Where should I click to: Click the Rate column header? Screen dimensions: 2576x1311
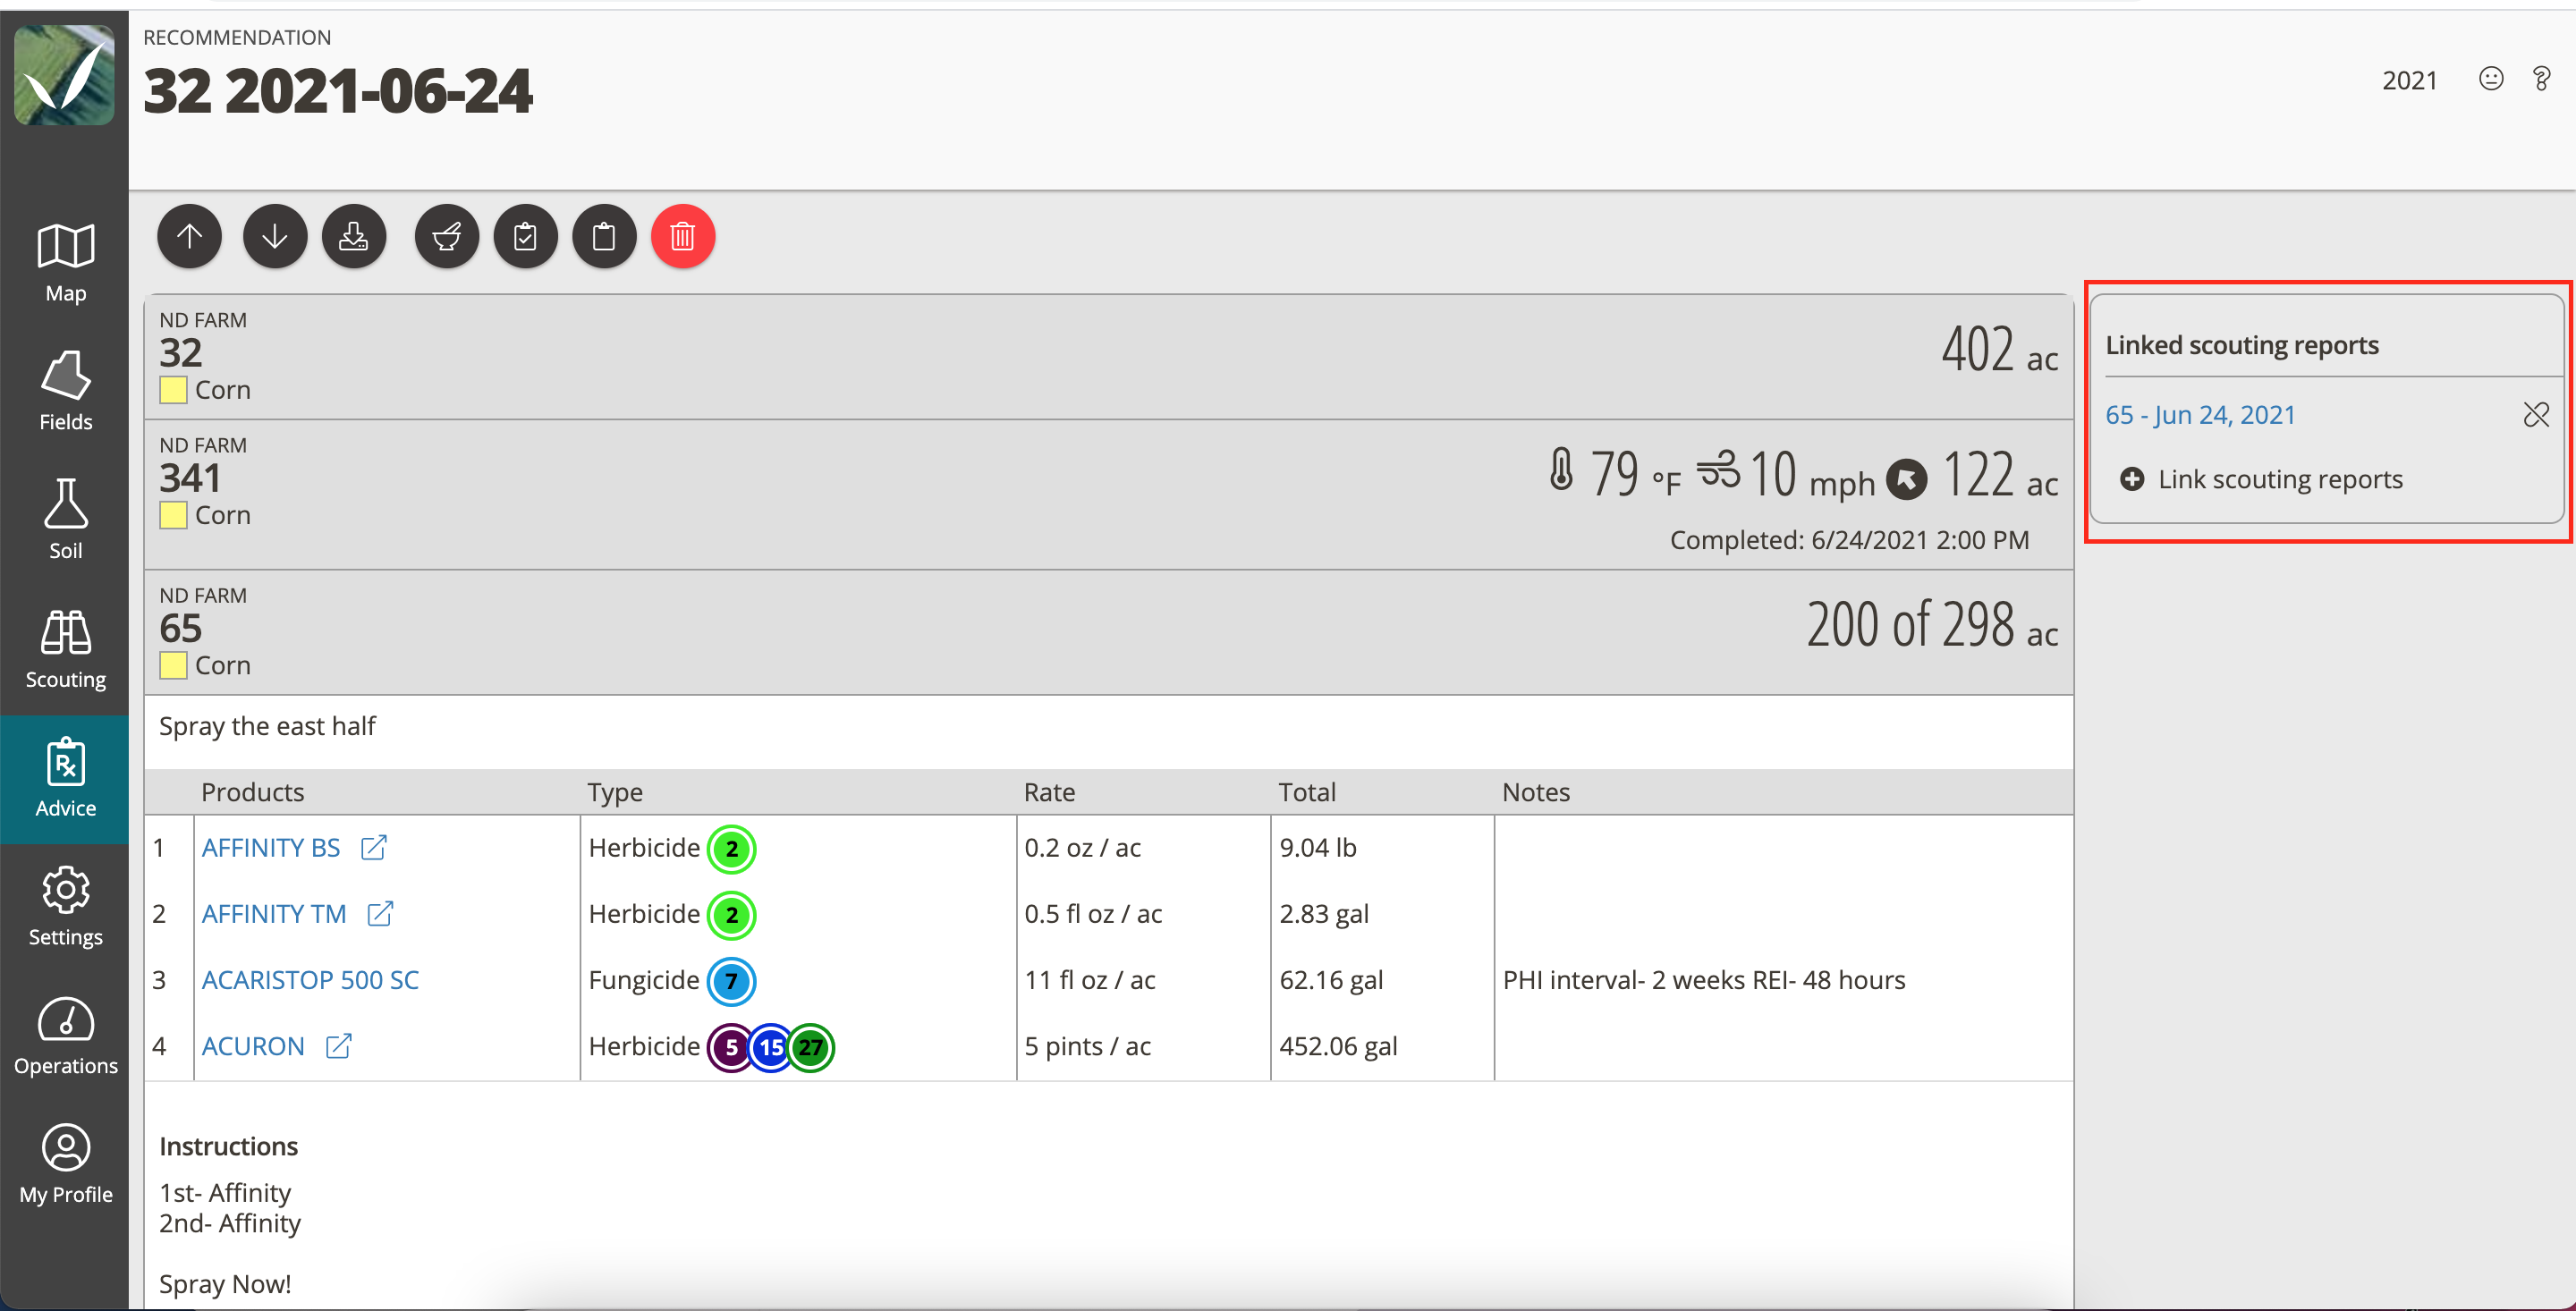[x=1049, y=792]
